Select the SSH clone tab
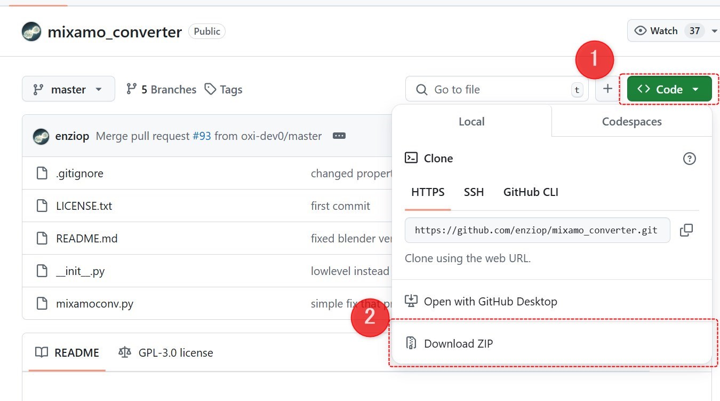The image size is (720, 401). pyautogui.click(x=474, y=192)
